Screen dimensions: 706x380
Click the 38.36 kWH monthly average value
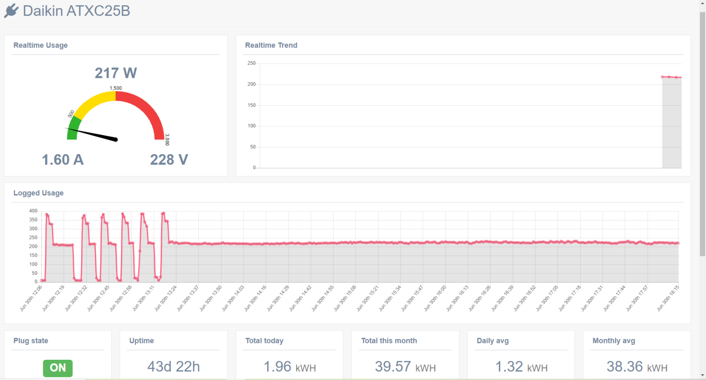pos(637,367)
